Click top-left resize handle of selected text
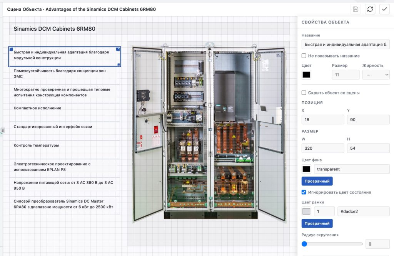Viewport: 394px width, 256px height. point(11,50)
